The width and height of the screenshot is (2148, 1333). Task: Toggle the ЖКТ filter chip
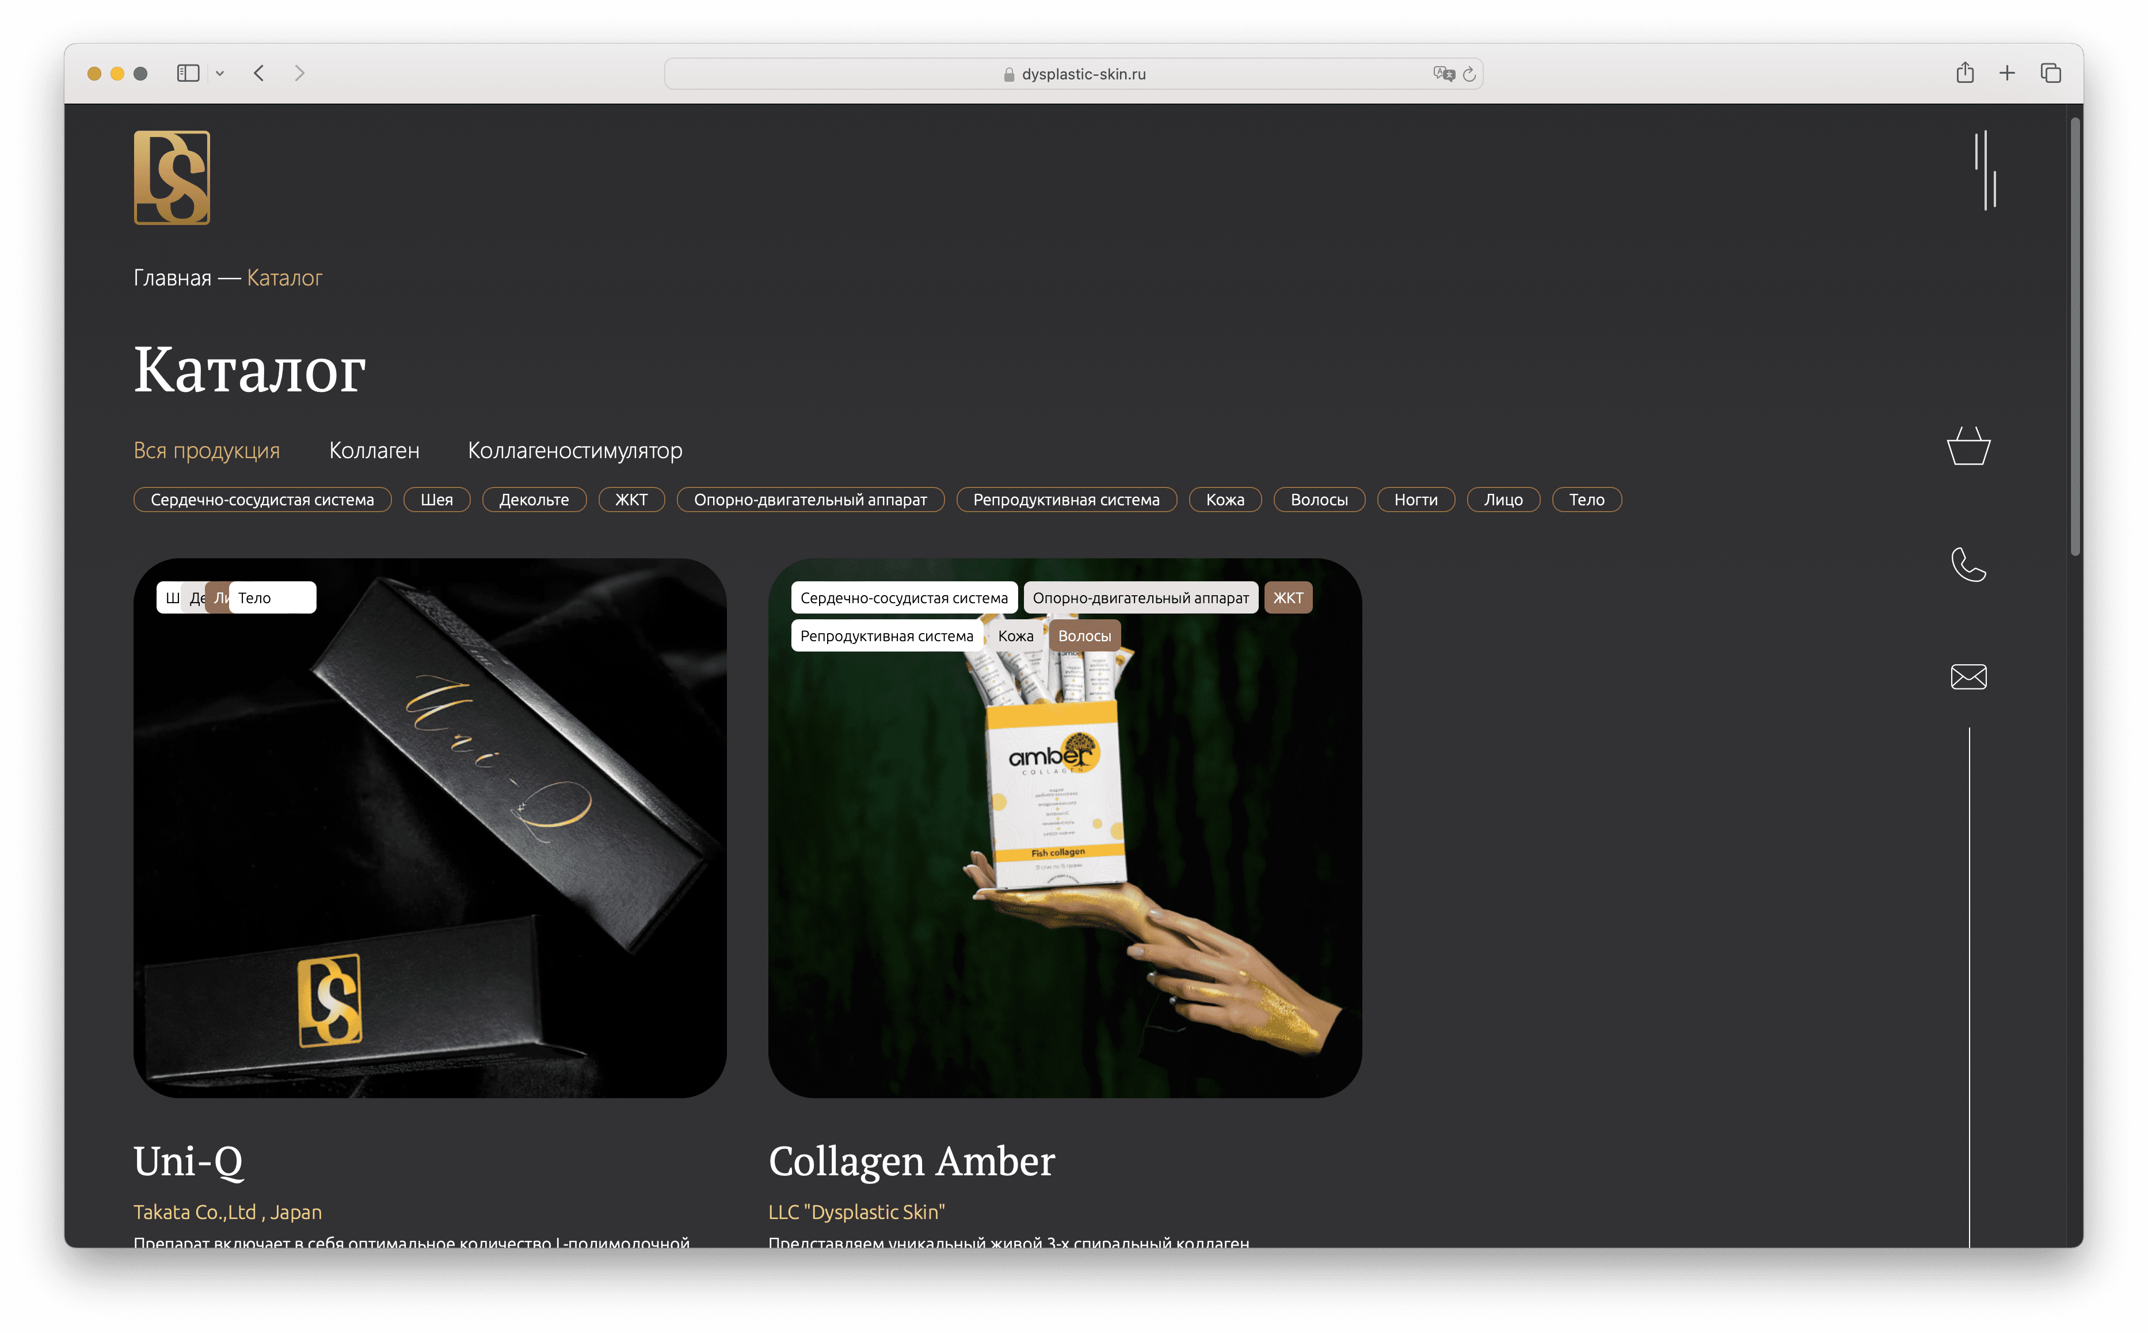click(631, 500)
